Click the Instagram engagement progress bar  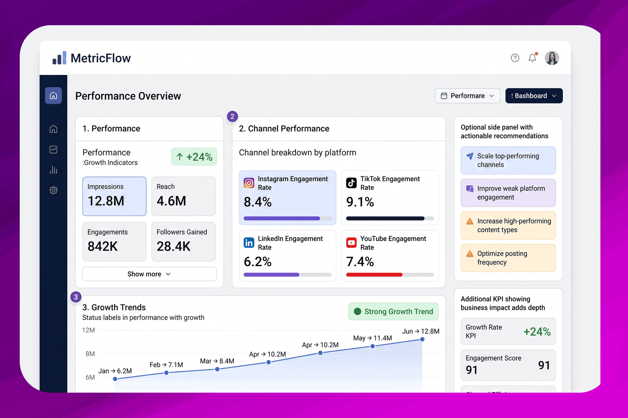(x=288, y=218)
